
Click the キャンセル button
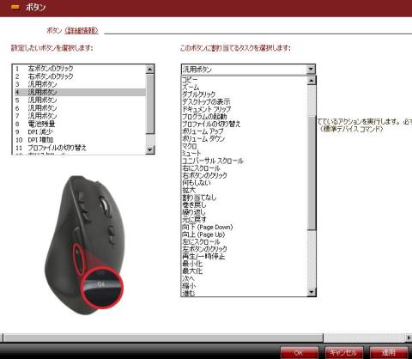[x=344, y=352]
